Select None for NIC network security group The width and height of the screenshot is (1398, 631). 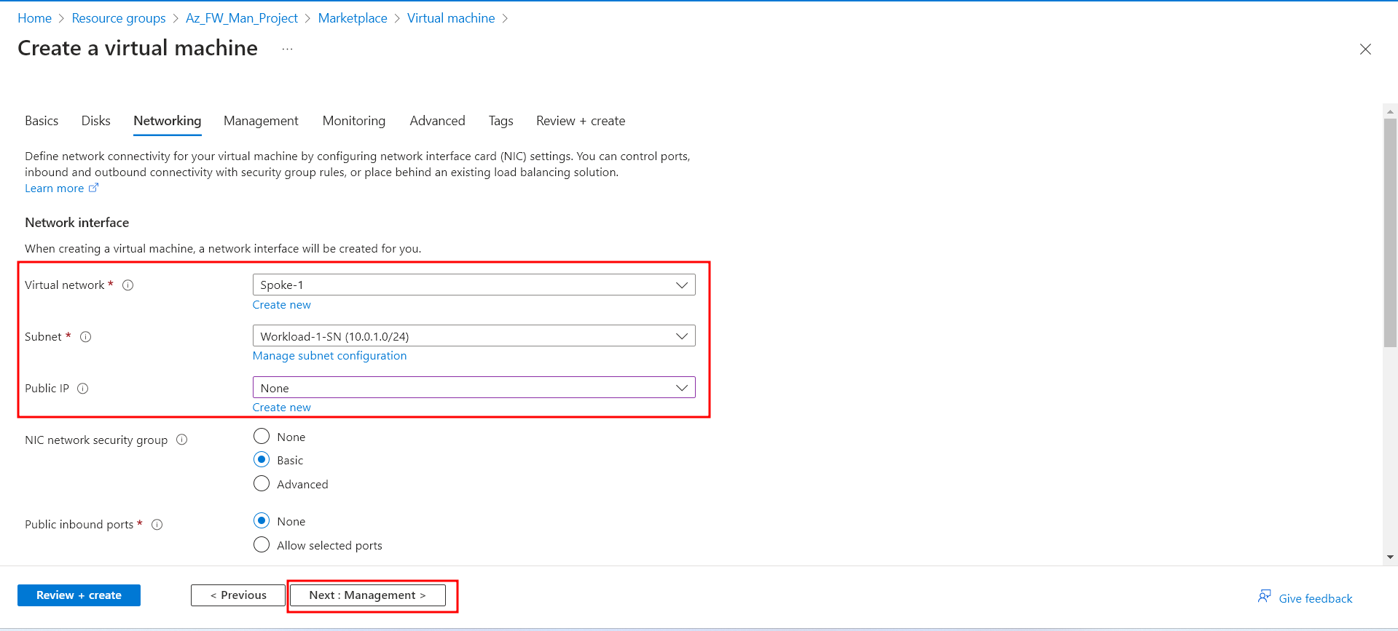coord(262,437)
